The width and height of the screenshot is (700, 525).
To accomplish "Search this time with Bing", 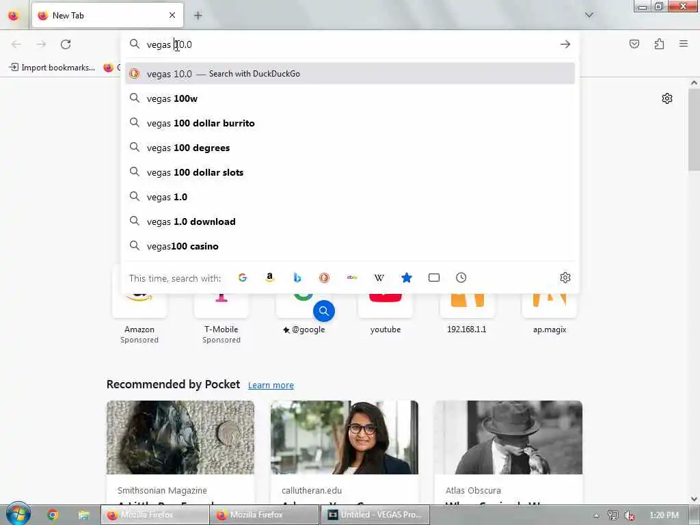I will click(x=297, y=278).
